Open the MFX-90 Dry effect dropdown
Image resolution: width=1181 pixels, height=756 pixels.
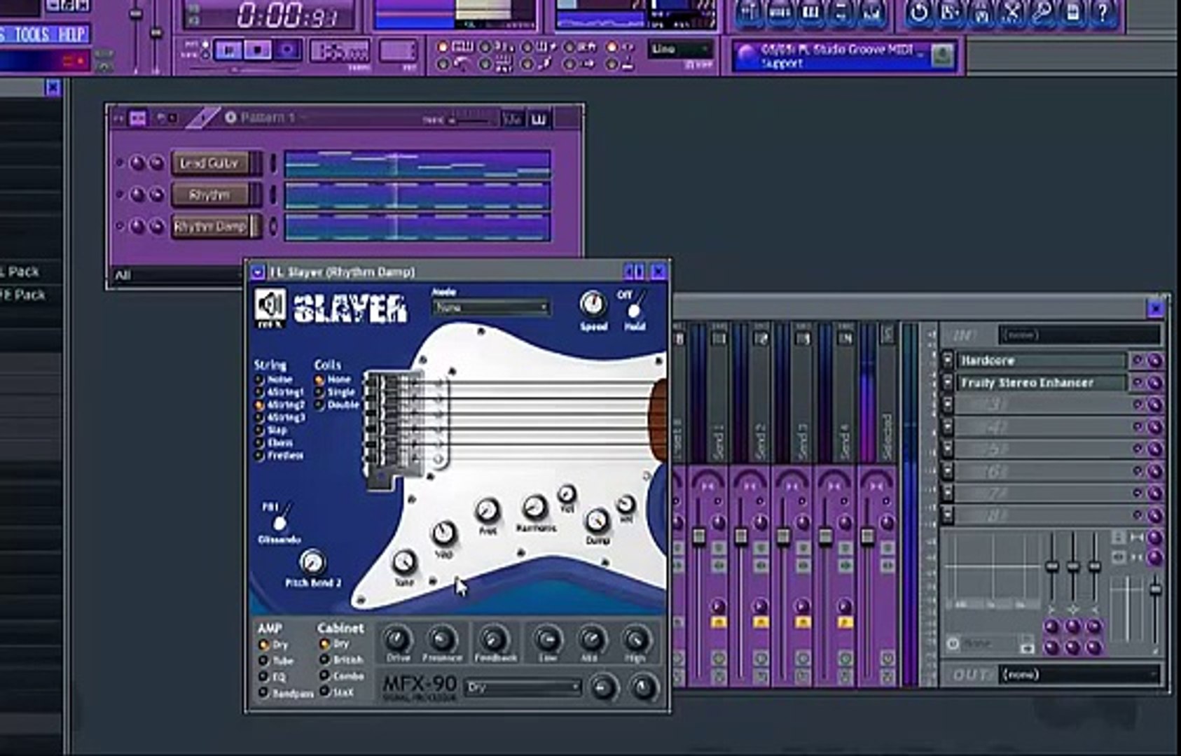[x=523, y=687]
